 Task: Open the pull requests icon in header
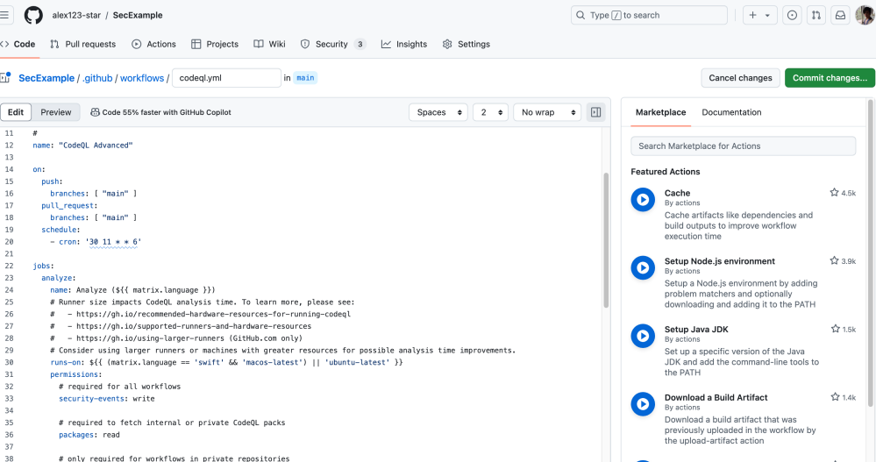pyautogui.click(x=816, y=15)
